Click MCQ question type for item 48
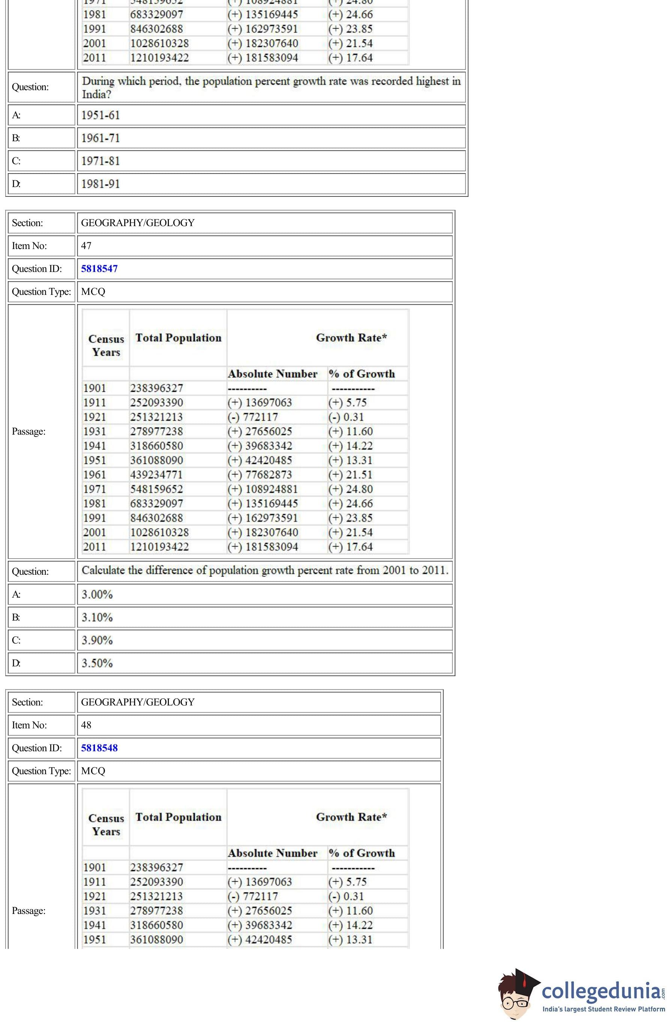 pyautogui.click(x=93, y=770)
